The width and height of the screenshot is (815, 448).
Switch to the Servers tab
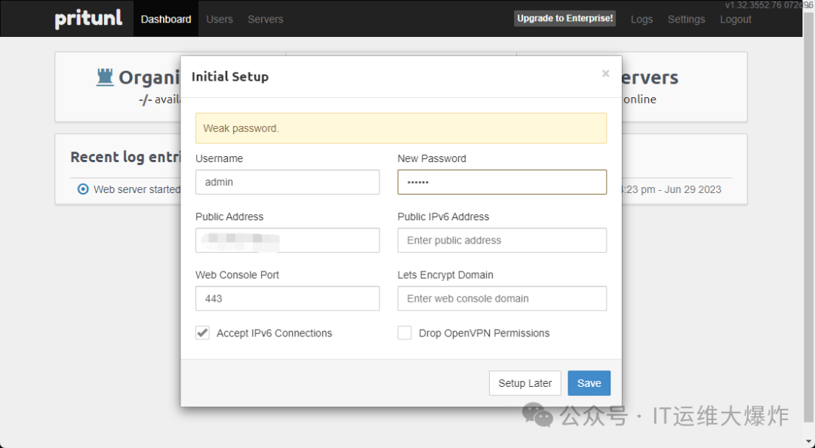[266, 19]
